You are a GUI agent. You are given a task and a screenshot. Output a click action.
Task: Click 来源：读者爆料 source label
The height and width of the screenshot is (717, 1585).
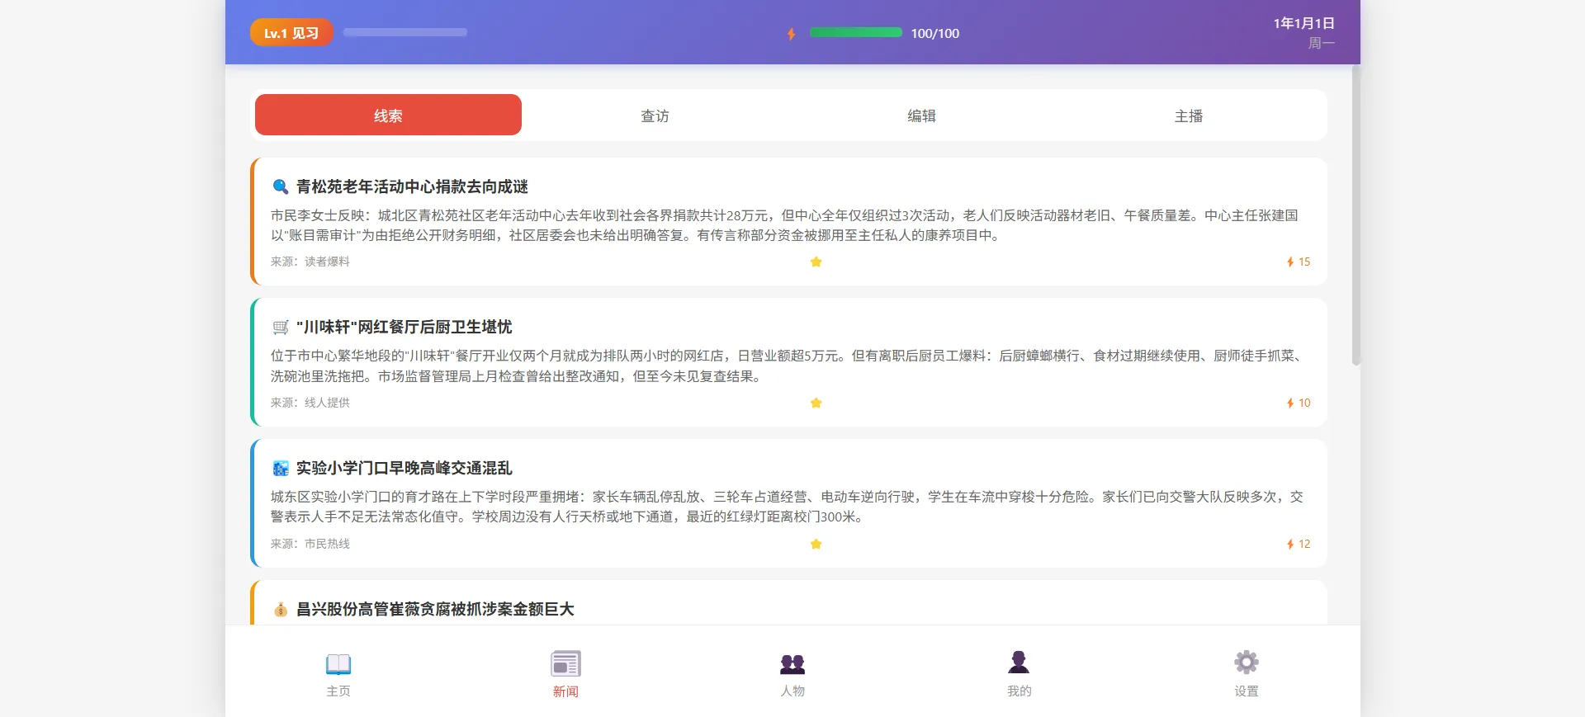tap(310, 262)
